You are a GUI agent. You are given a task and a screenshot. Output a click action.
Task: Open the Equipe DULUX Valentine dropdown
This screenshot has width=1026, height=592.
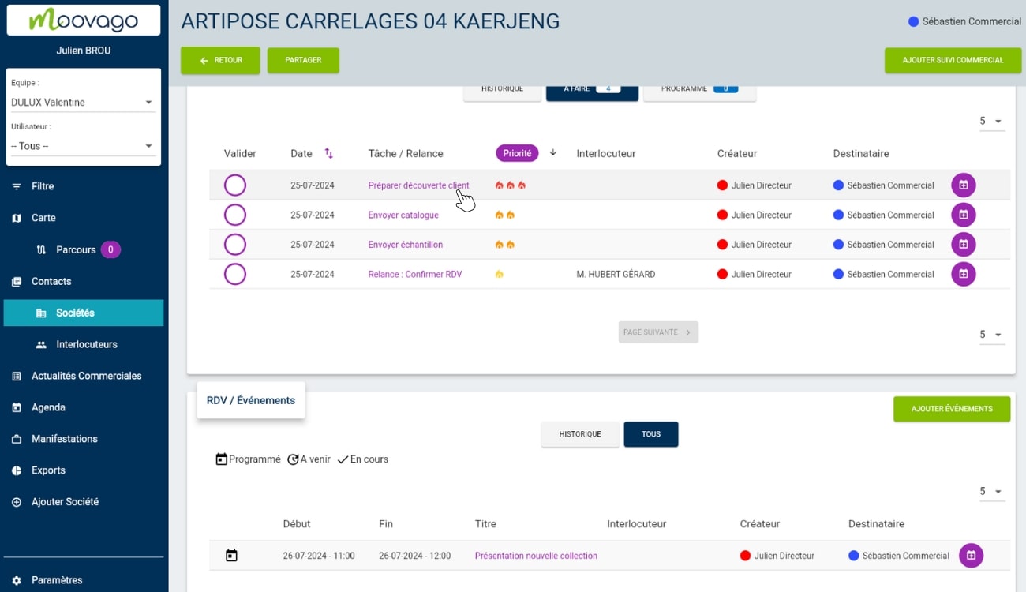tap(83, 103)
